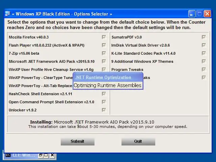Maximize the minimized CLI window

click(x=46, y=155)
